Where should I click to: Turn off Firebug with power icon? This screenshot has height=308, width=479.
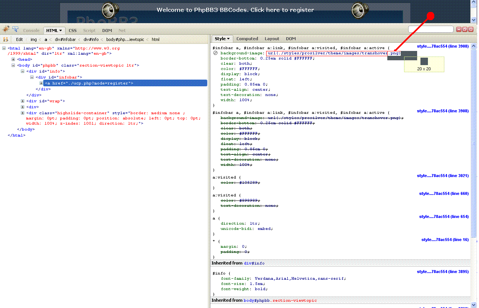[471, 29]
